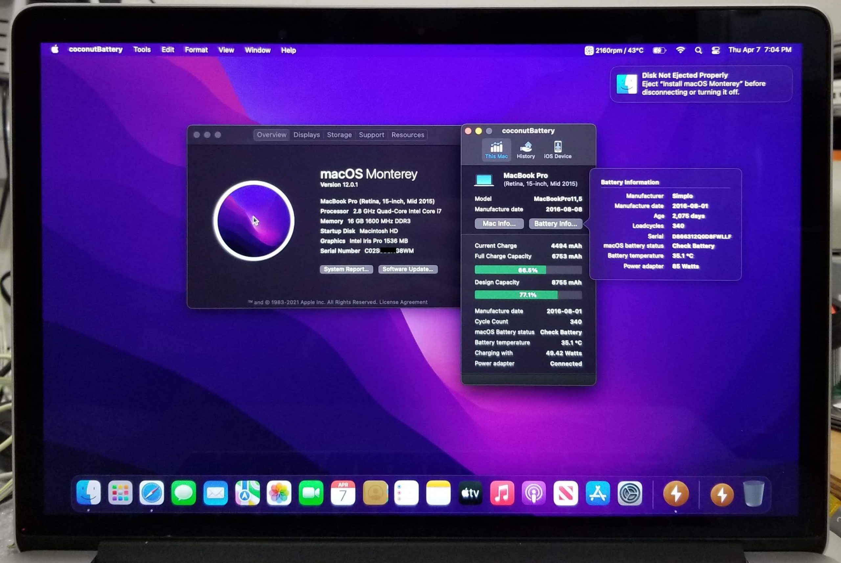Switch to the Displays tab
841x563 pixels.
[x=306, y=135]
